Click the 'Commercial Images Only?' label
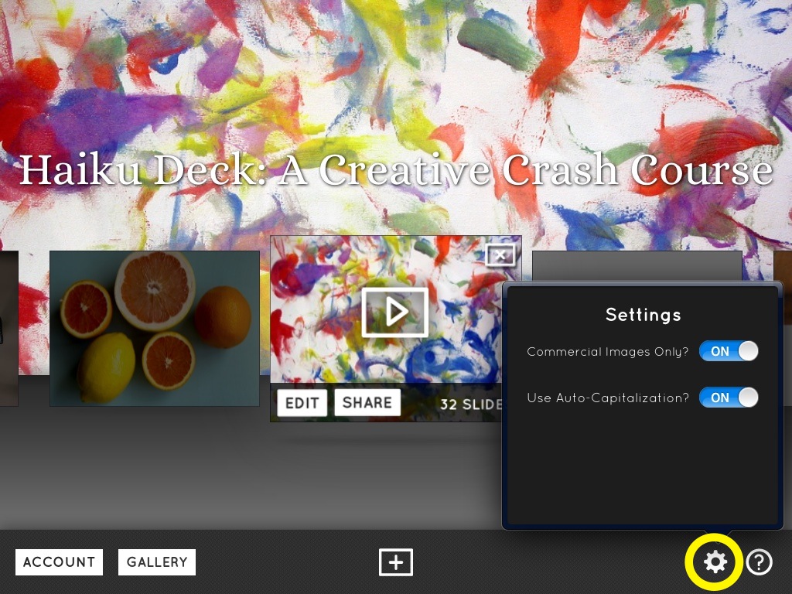Image resolution: width=792 pixels, height=594 pixels. [x=608, y=352]
